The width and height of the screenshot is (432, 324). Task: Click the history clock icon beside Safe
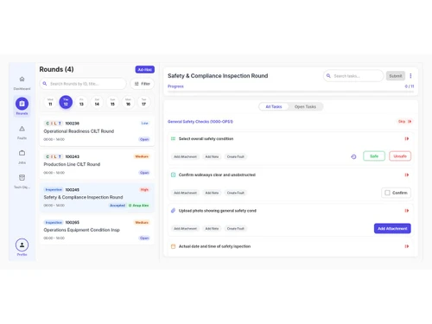[x=353, y=156]
